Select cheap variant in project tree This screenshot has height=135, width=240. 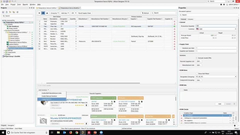click(x=13, y=28)
